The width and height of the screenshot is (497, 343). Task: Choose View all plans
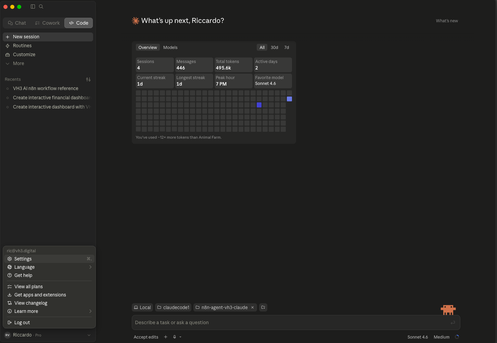(x=49, y=287)
